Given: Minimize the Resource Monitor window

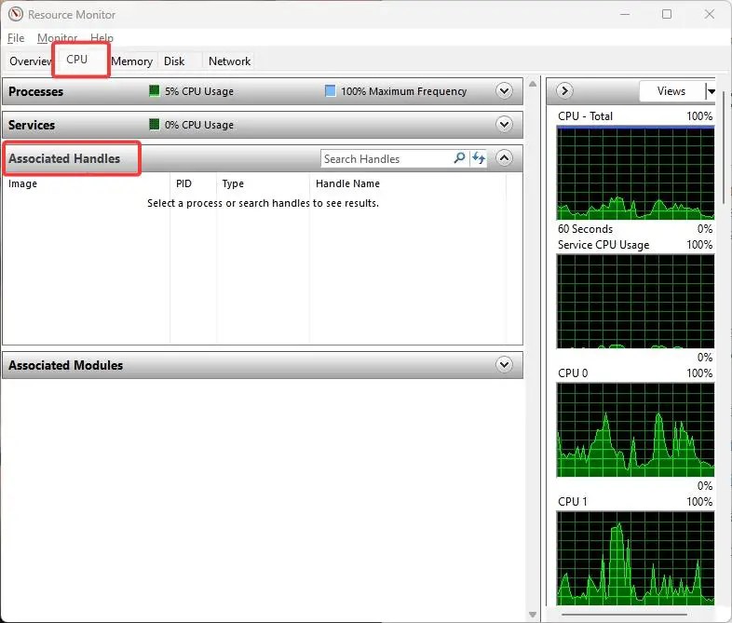Looking at the screenshot, I should click(625, 14).
